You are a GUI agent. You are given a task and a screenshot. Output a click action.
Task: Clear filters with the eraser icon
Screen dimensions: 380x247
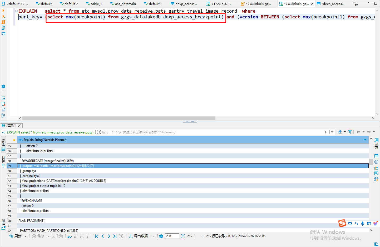point(340,132)
